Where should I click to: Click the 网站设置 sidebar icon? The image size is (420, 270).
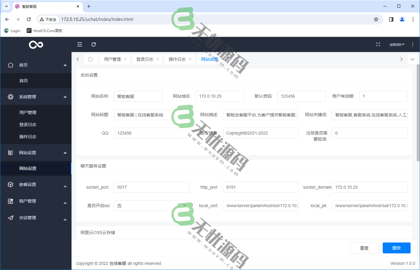(11, 153)
